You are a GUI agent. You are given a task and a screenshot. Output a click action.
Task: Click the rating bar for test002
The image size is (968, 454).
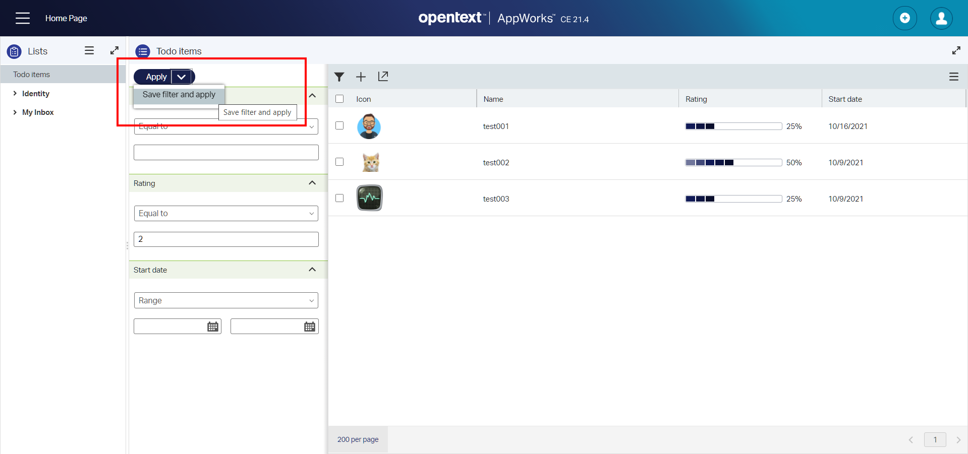pyautogui.click(x=733, y=162)
